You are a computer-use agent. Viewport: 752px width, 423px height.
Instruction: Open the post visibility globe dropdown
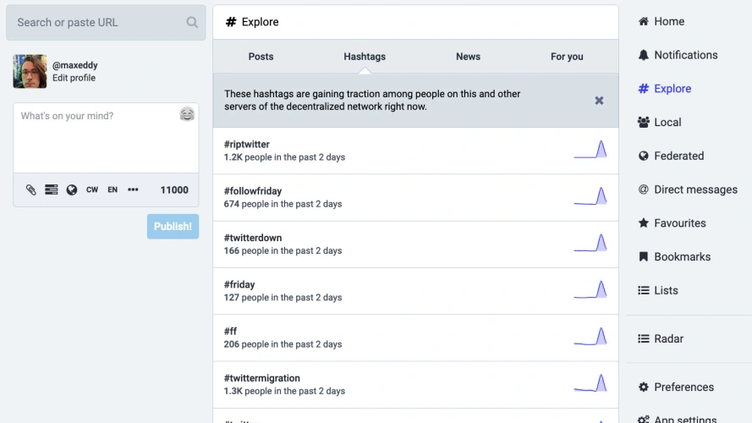72,190
